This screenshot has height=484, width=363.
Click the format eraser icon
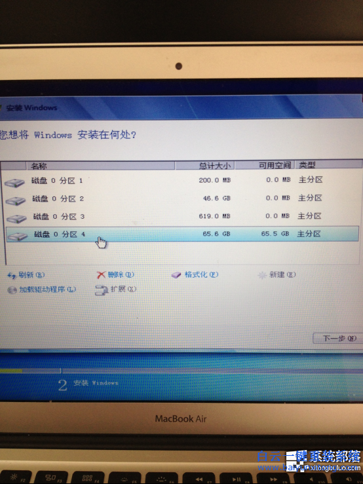point(176,274)
